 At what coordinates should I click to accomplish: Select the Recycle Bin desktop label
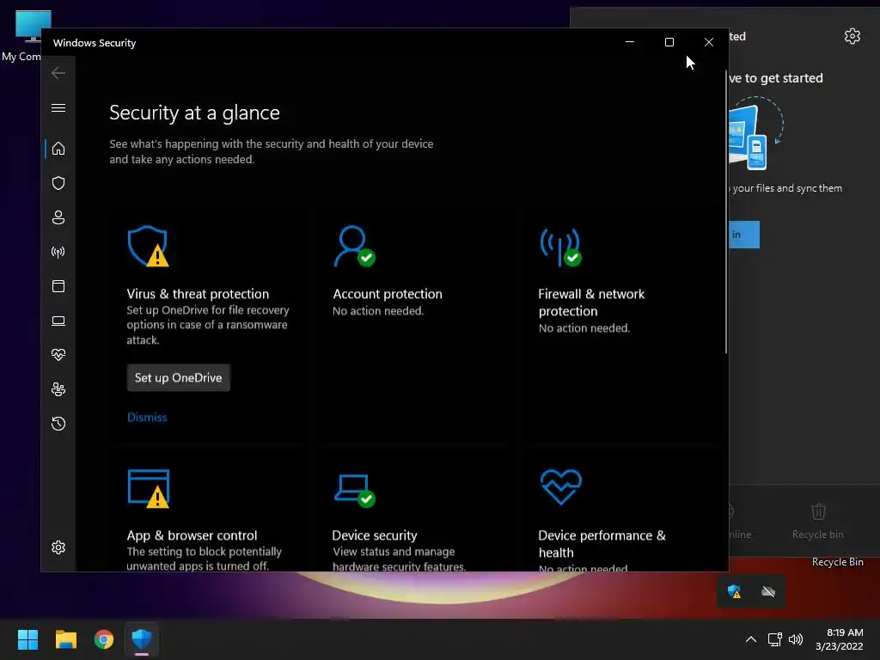pos(837,562)
